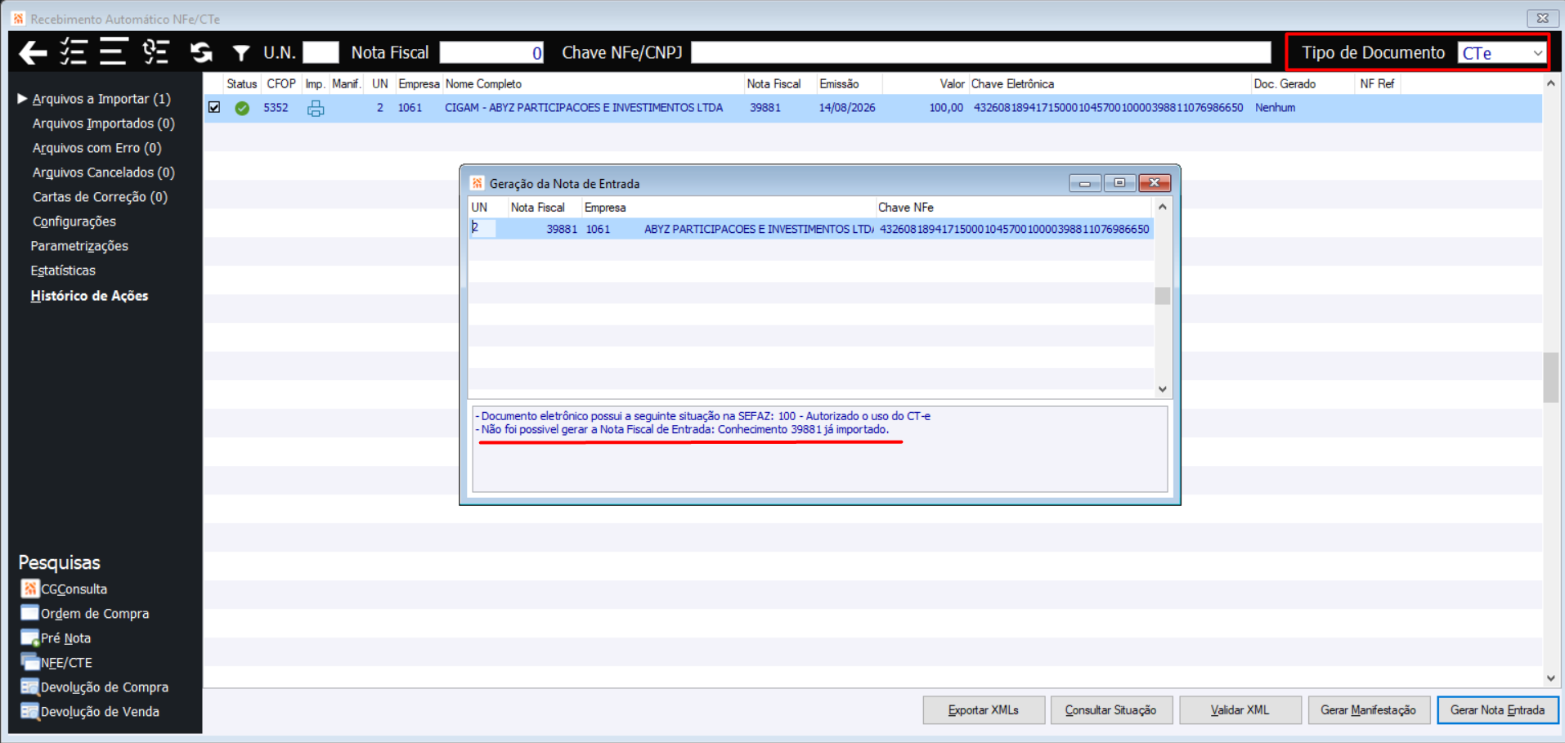Click the Exportar XMLs button
The image size is (1565, 743).
pyautogui.click(x=984, y=710)
